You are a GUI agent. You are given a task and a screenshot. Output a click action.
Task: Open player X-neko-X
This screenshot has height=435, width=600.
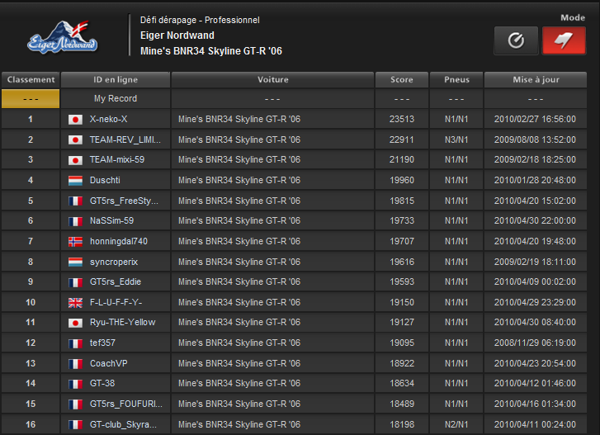pyautogui.click(x=108, y=120)
